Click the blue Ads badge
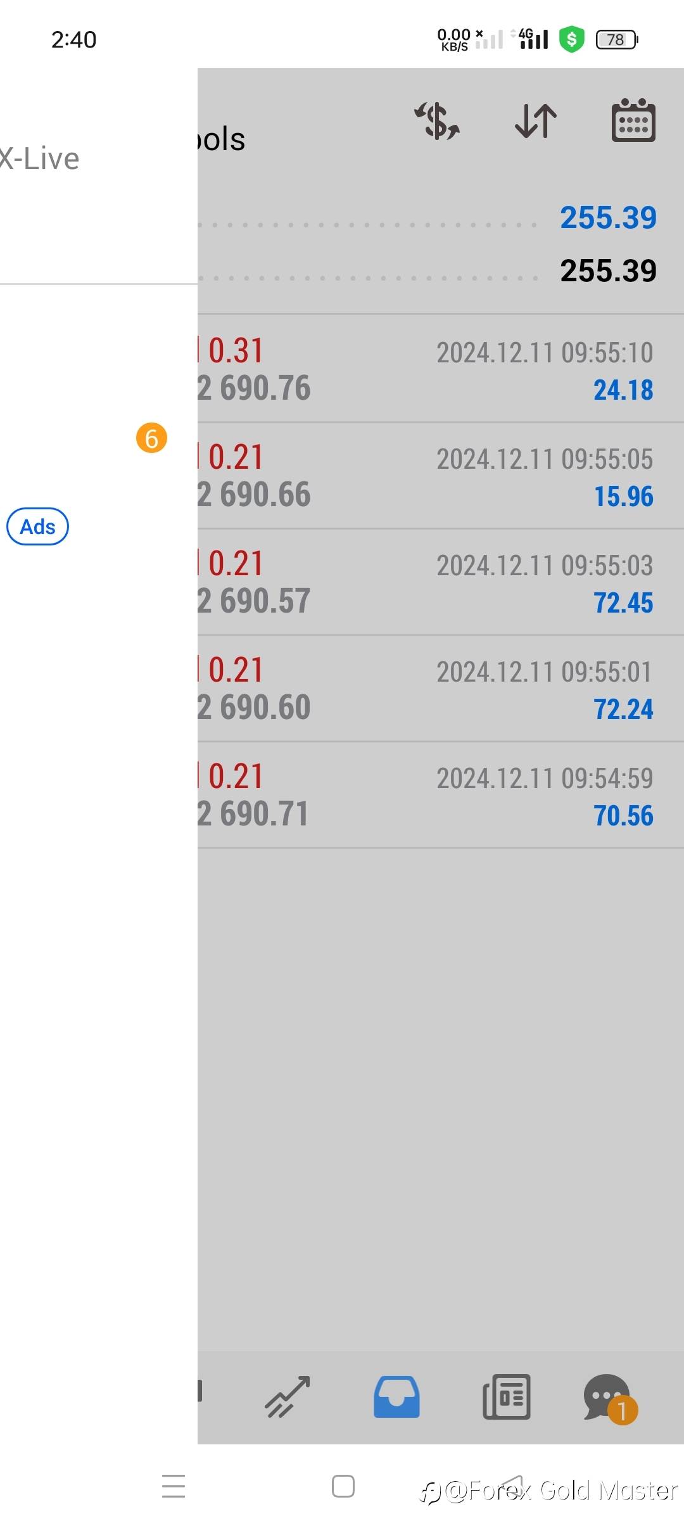 [37, 526]
